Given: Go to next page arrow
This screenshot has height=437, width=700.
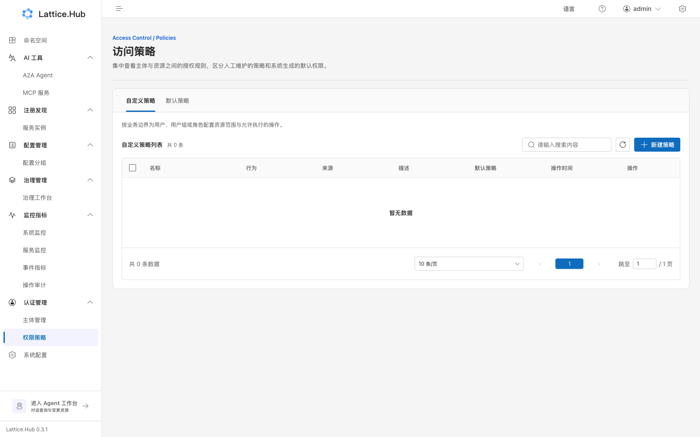Looking at the screenshot, I should [599, 264].
